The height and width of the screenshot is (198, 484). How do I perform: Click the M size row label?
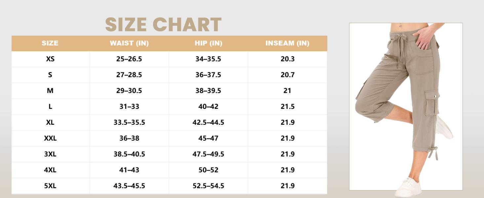(x=50, y=91)
